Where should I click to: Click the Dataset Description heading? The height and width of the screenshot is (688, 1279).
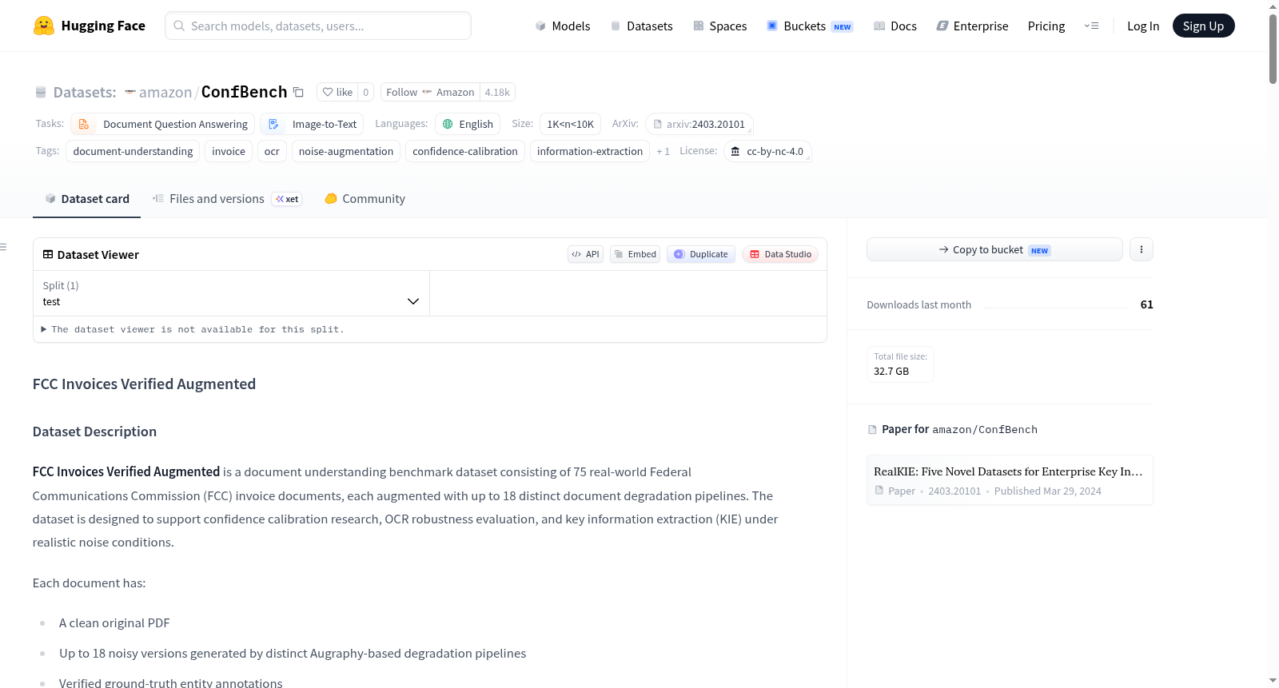(94, 431)
